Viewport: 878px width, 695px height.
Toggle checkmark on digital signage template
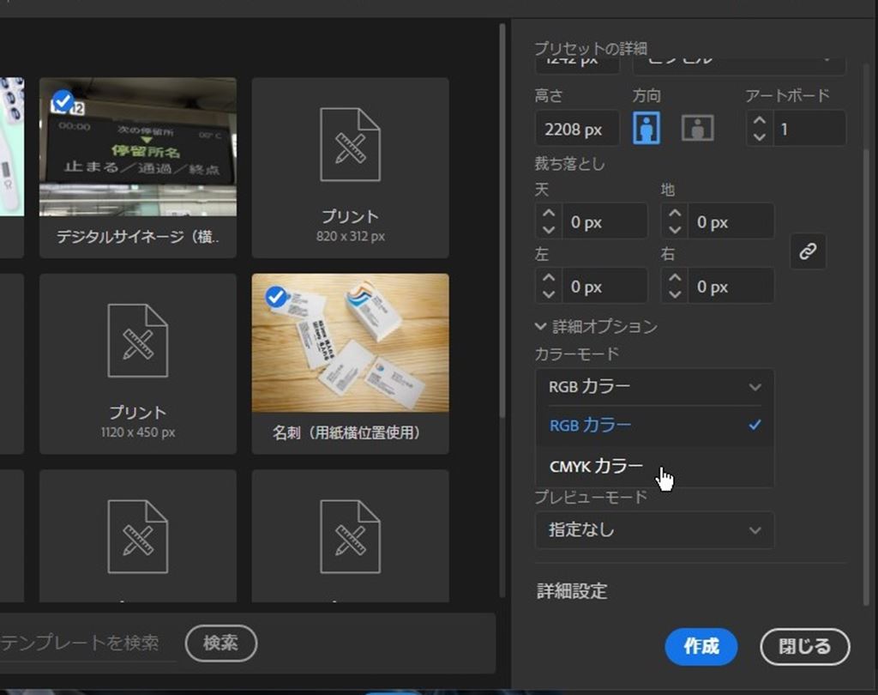point(63,102)
